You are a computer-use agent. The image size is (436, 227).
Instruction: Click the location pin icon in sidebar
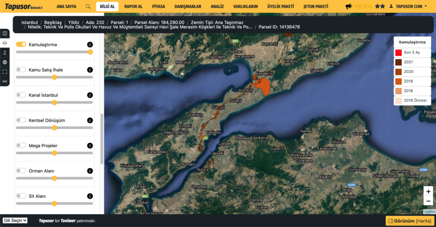click(5, 52)
